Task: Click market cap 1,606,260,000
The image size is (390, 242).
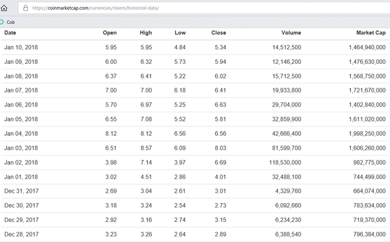Action: point(367,148)
